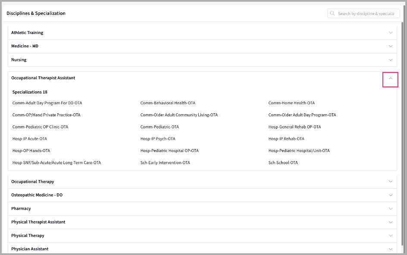Expand the Pharmacy section chevron

[x=391, y=208]
